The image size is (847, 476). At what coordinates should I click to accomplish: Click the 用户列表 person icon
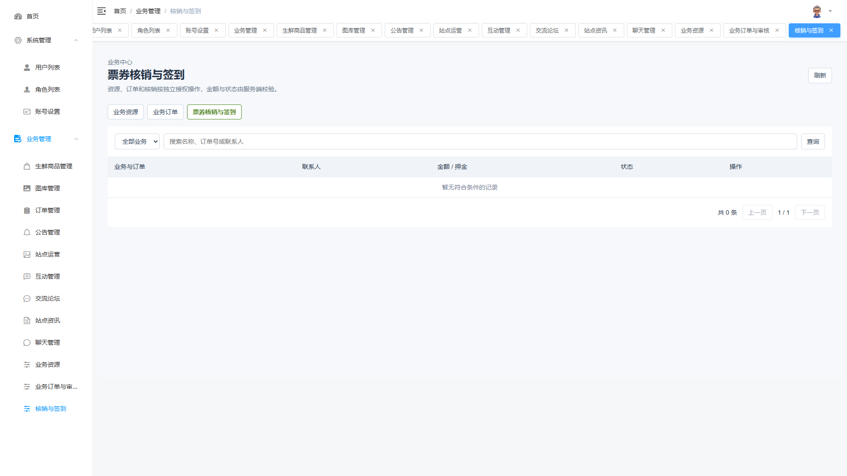27,67
